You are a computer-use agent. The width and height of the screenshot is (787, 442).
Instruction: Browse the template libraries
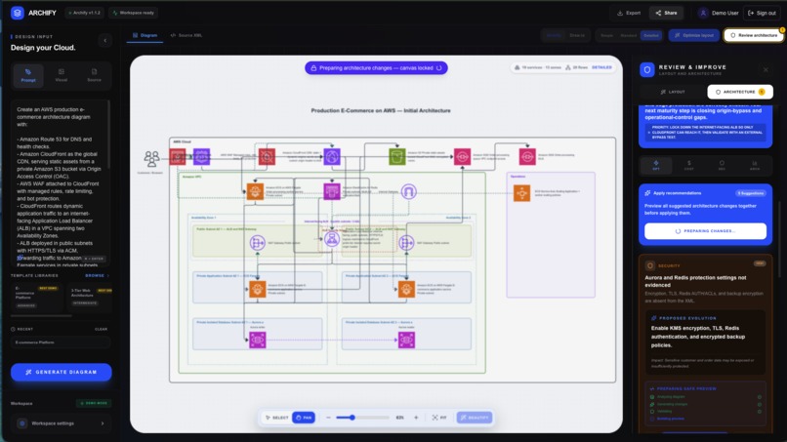tap(97, 275)
